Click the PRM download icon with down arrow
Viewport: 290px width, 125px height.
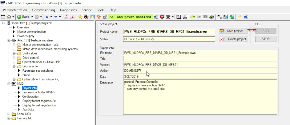(72, 17)
